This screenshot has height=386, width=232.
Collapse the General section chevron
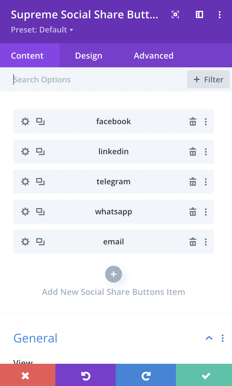[x=209, y=338]
